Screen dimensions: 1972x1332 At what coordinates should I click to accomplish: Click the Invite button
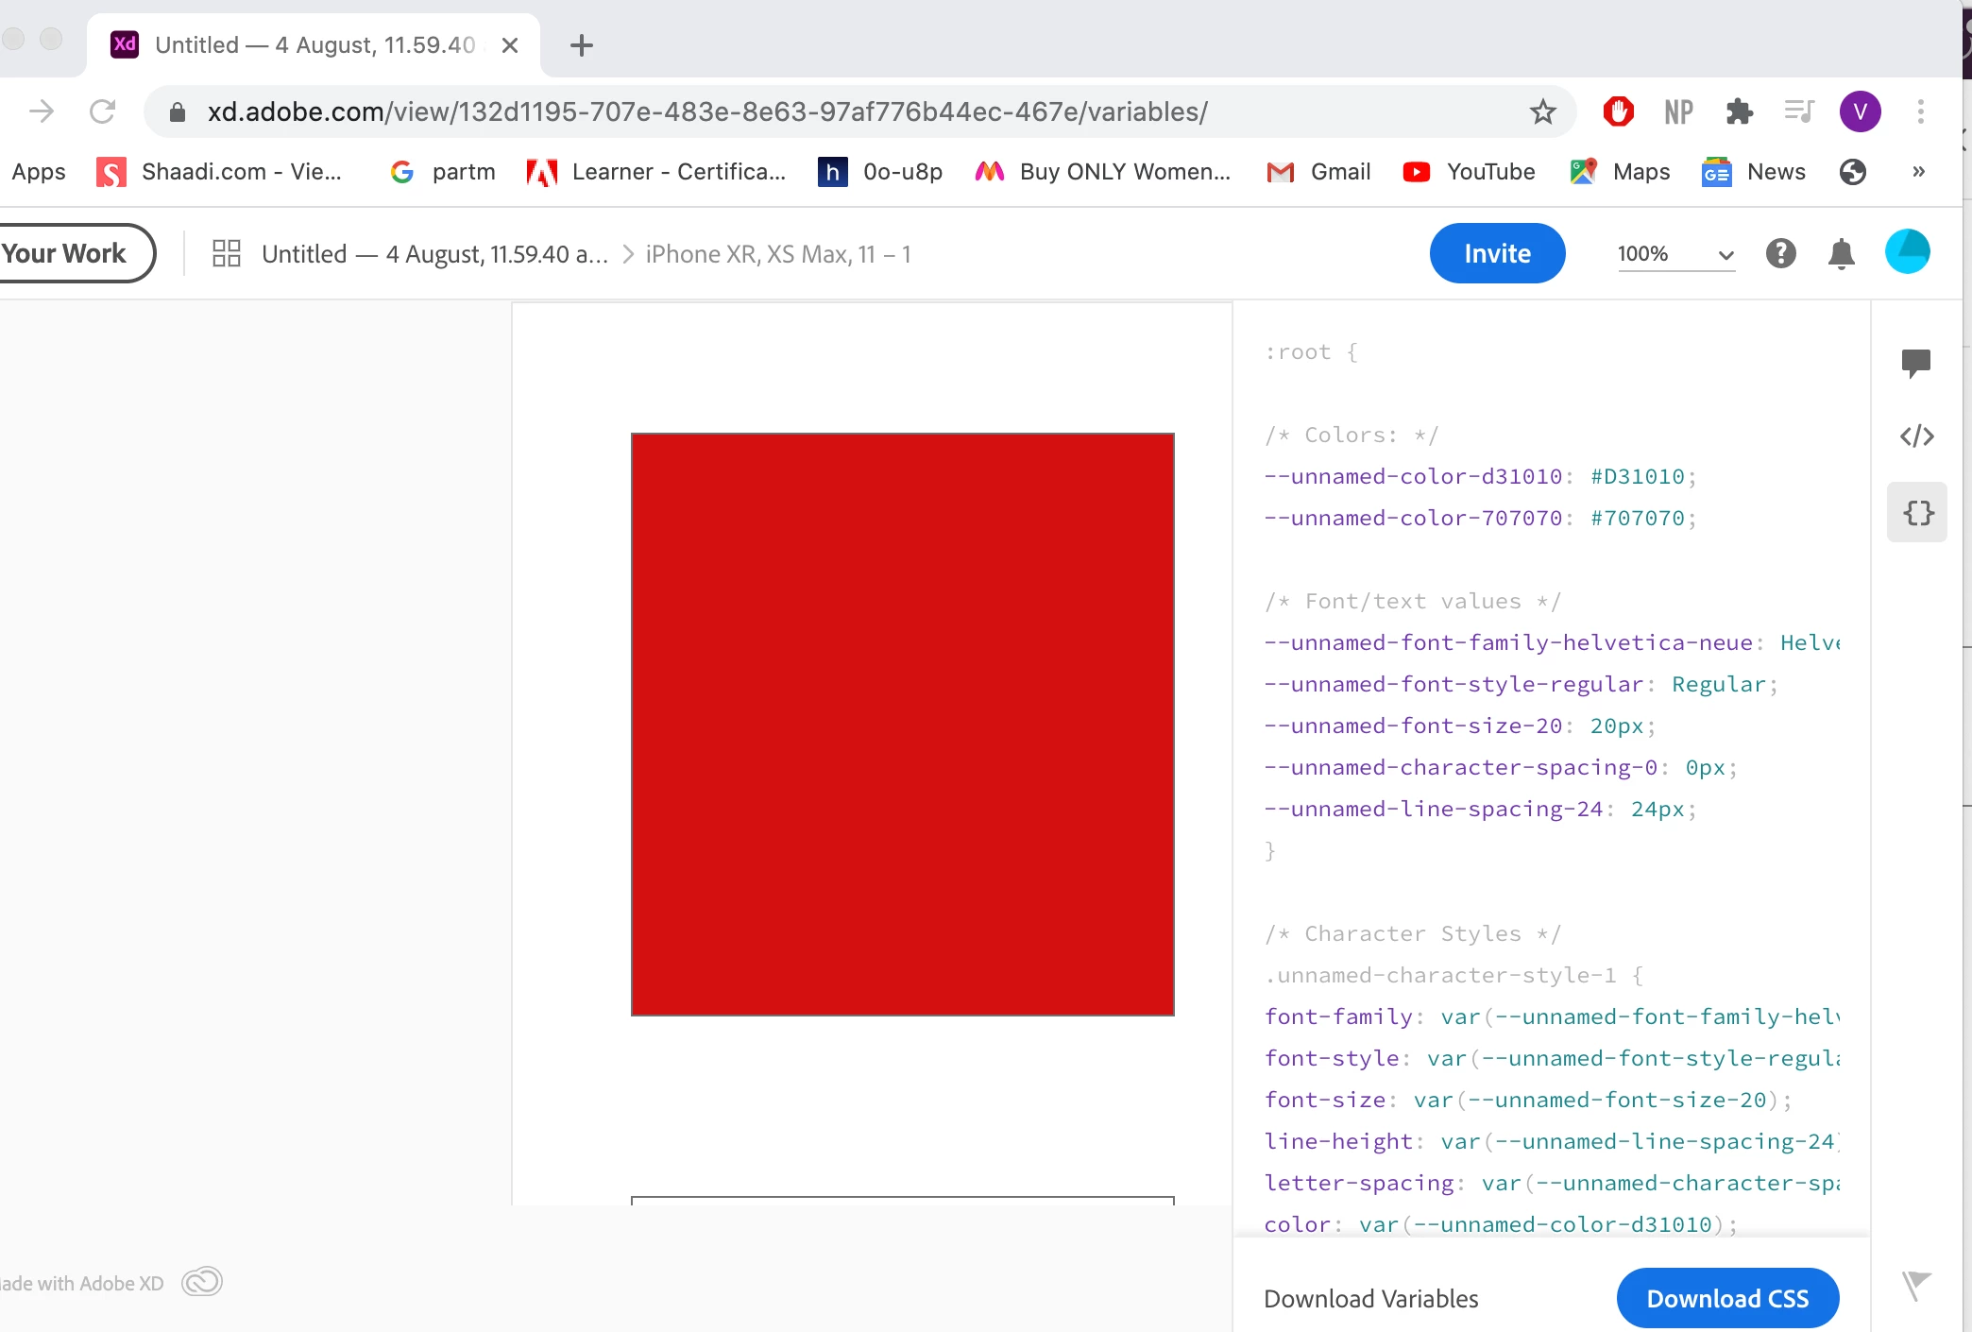1497,253
